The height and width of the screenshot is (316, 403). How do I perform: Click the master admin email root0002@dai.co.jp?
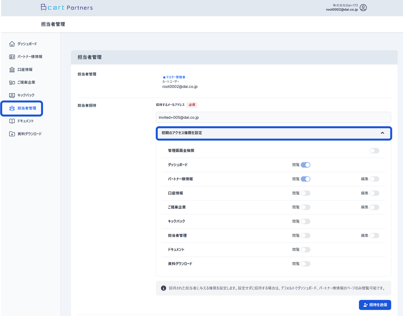click(180, 87)
